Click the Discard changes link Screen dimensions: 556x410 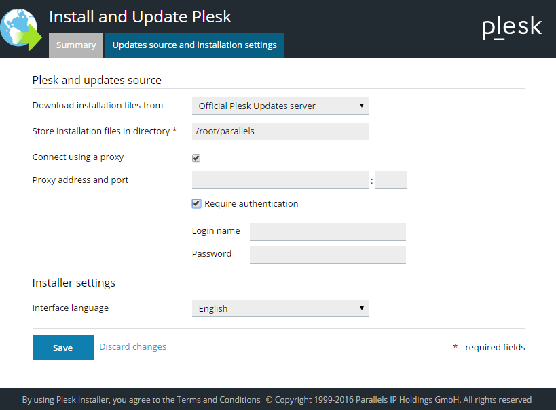(132, 346)
